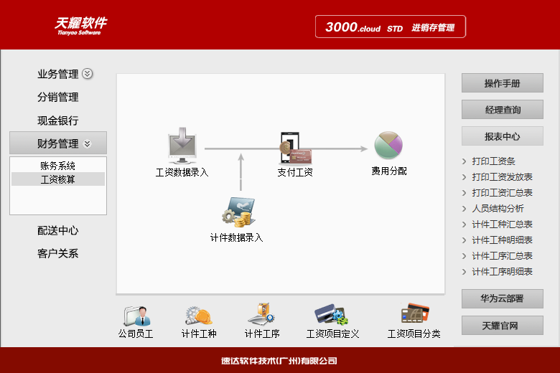Image resolution: width=560 pixels, height=373 pixels.
Task: Click the 报表中心 button
Action: 502,136
